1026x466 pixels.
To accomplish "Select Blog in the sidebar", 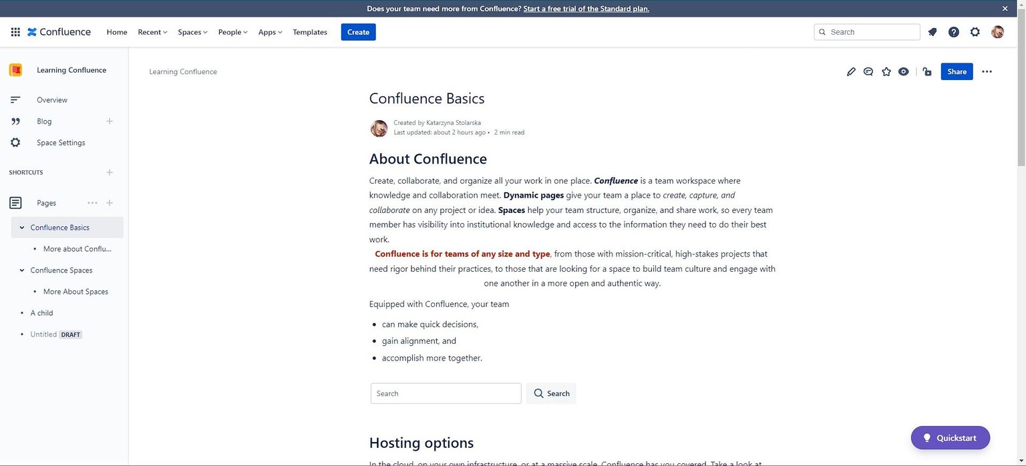I will tap(44, 122).
